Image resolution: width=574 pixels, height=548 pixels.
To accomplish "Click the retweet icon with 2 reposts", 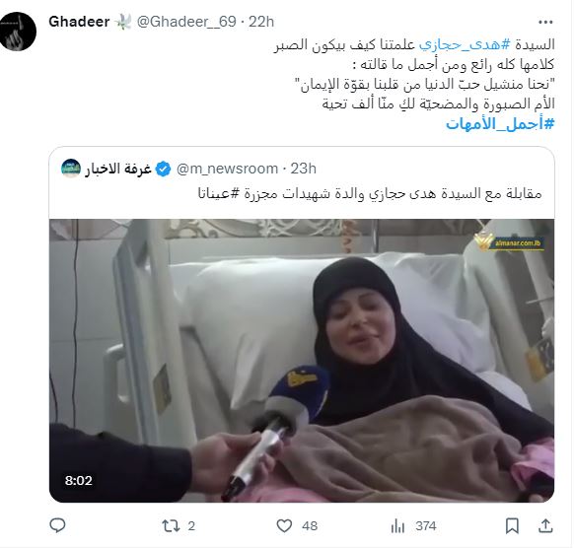I will point(171,526).
